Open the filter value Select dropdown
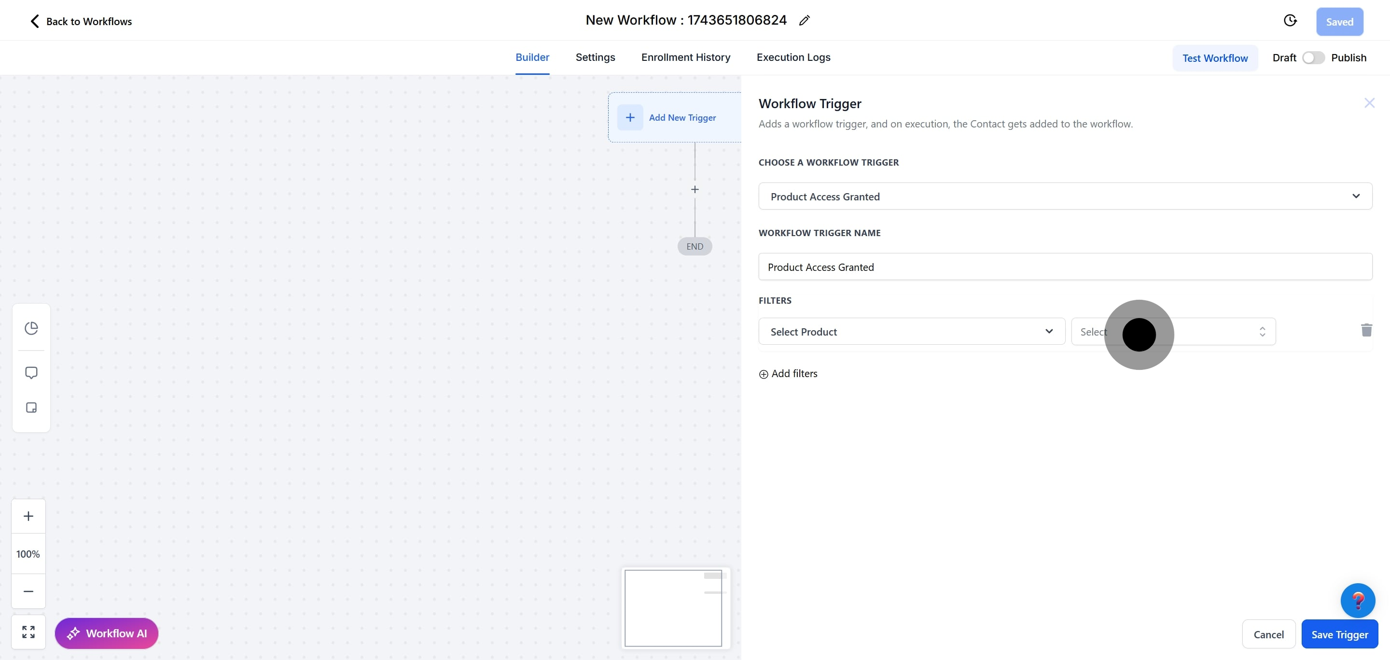Viewport: 1390px width, 660px height. pos(1173,331)
